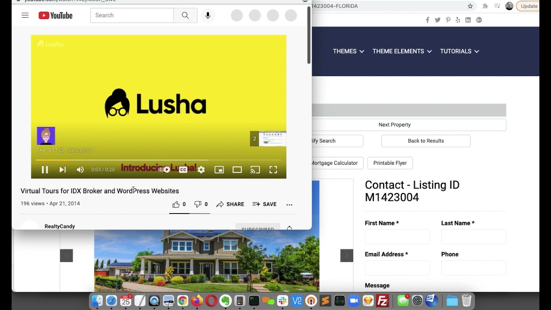Visit the lusha.com ad link
551x310 pixels.
point(80,150)
